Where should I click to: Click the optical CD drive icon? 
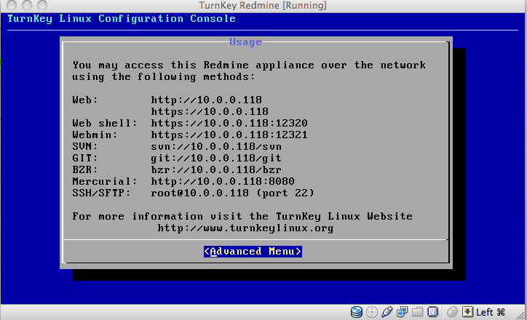click(x=372, y=312)
